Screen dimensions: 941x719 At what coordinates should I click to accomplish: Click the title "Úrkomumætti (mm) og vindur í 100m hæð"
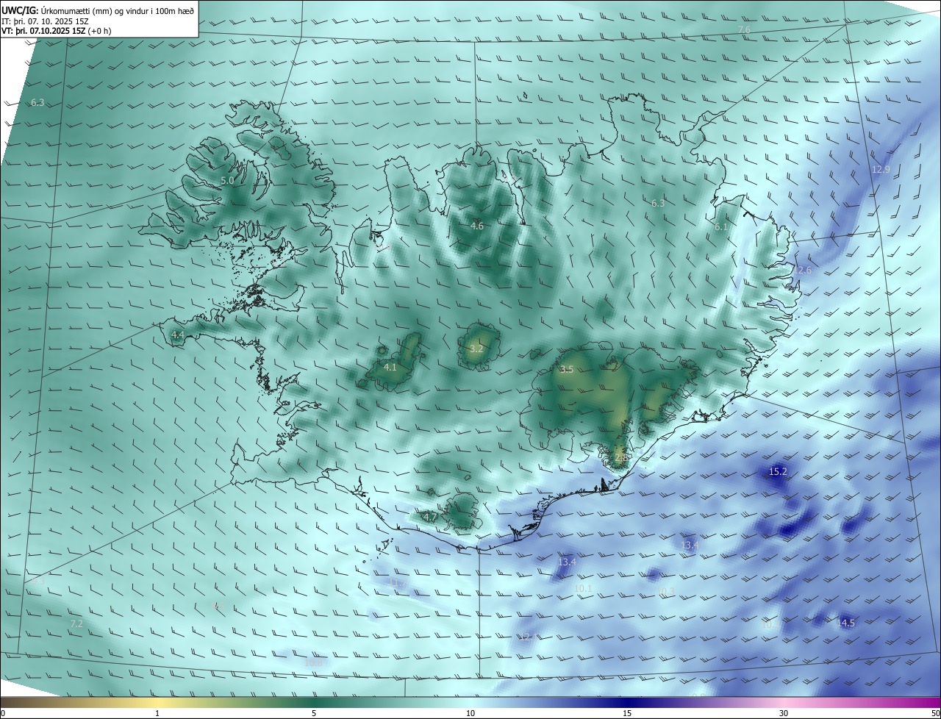point(117,10)
